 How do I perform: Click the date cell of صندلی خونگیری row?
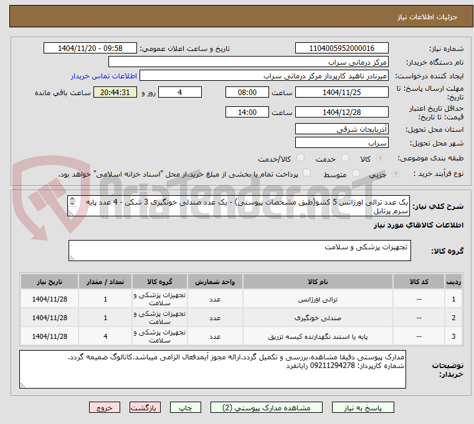(50, 318)
